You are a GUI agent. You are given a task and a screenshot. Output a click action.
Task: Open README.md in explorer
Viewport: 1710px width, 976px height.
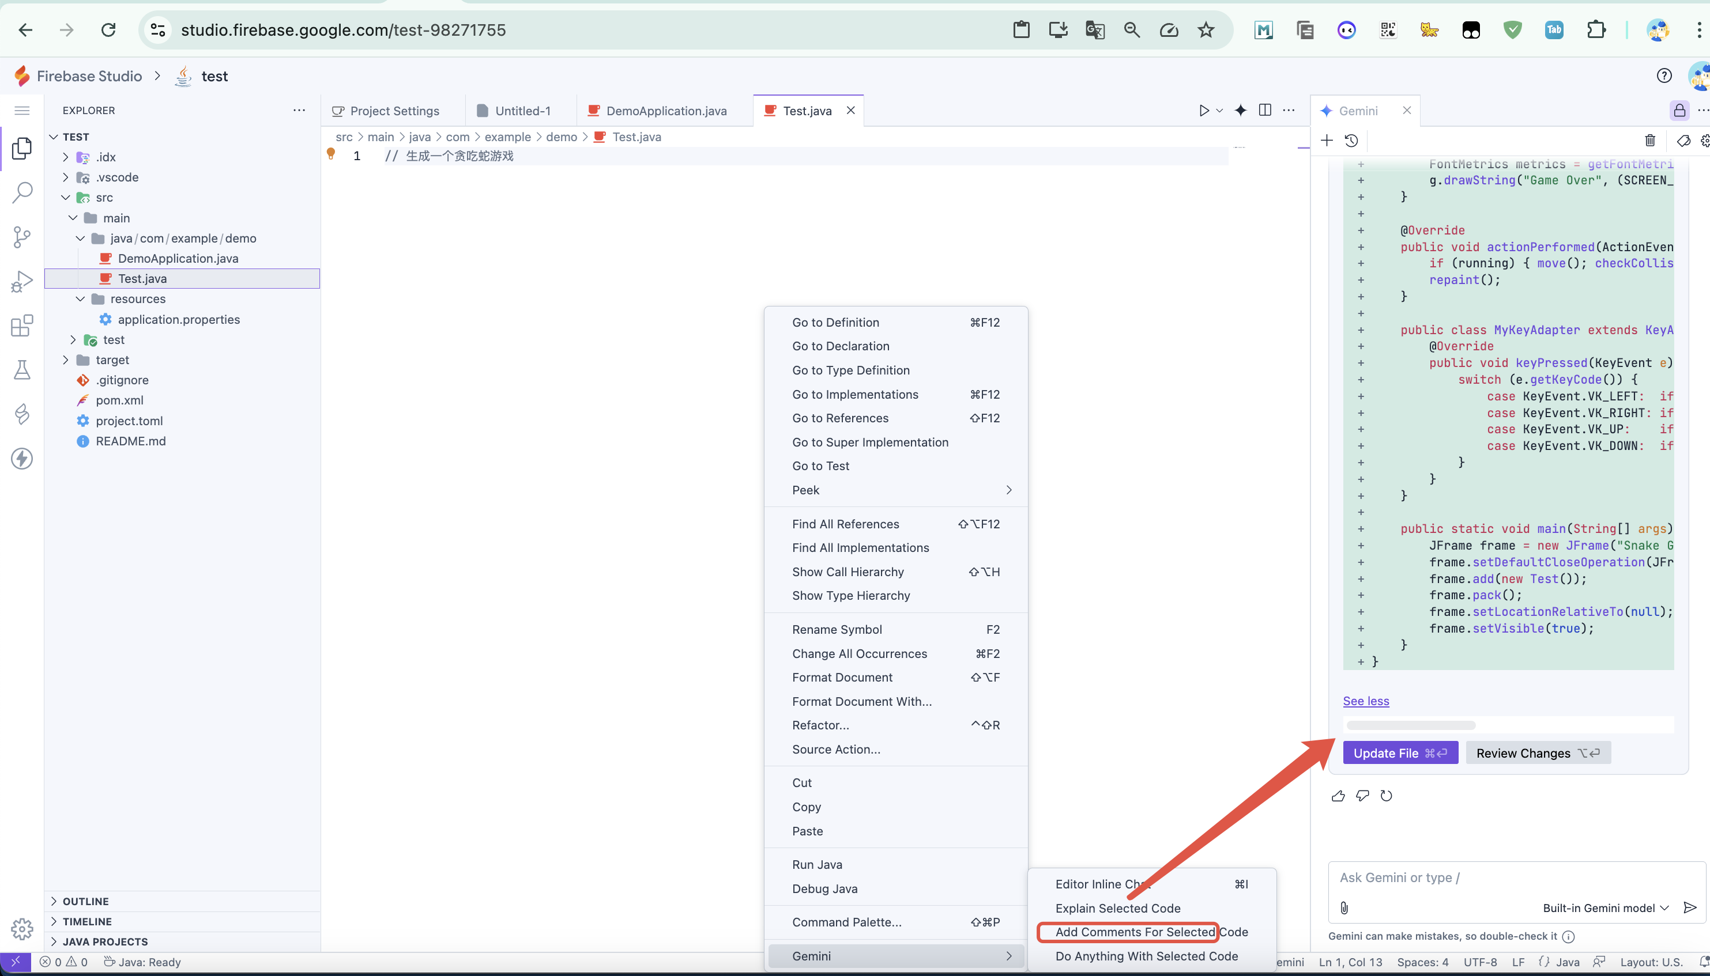pos(130,441)
